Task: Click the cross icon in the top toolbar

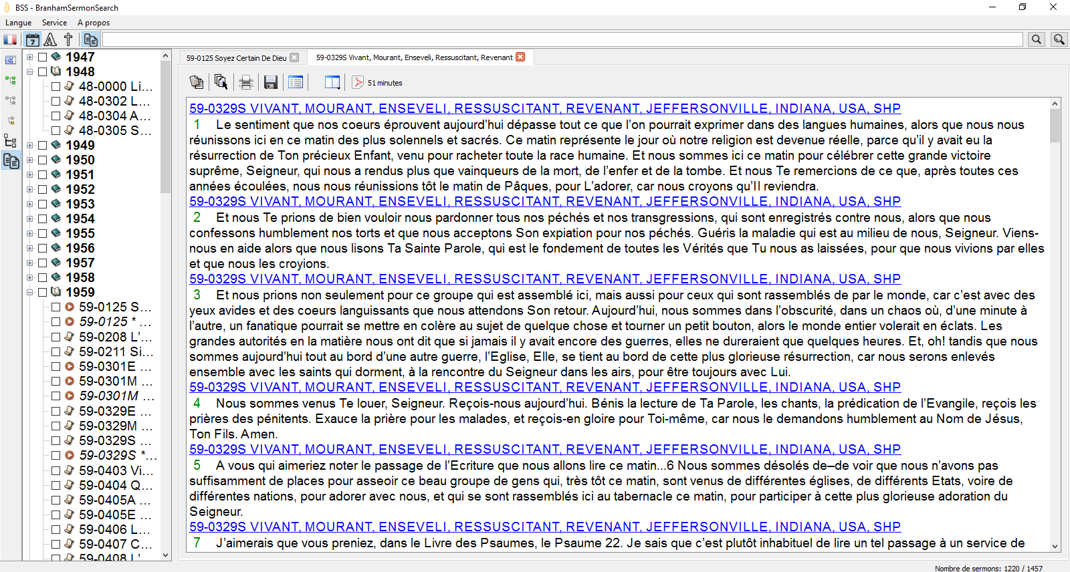Action: (x=68, y=39)
